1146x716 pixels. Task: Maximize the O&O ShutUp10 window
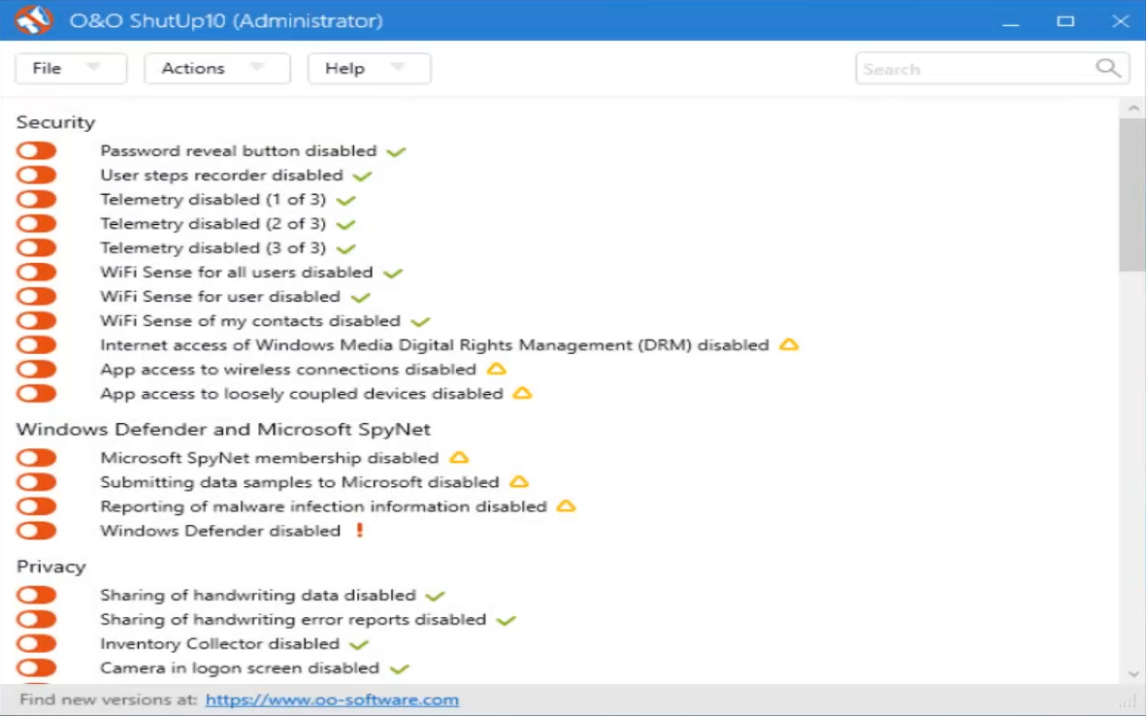[1065, 20]
